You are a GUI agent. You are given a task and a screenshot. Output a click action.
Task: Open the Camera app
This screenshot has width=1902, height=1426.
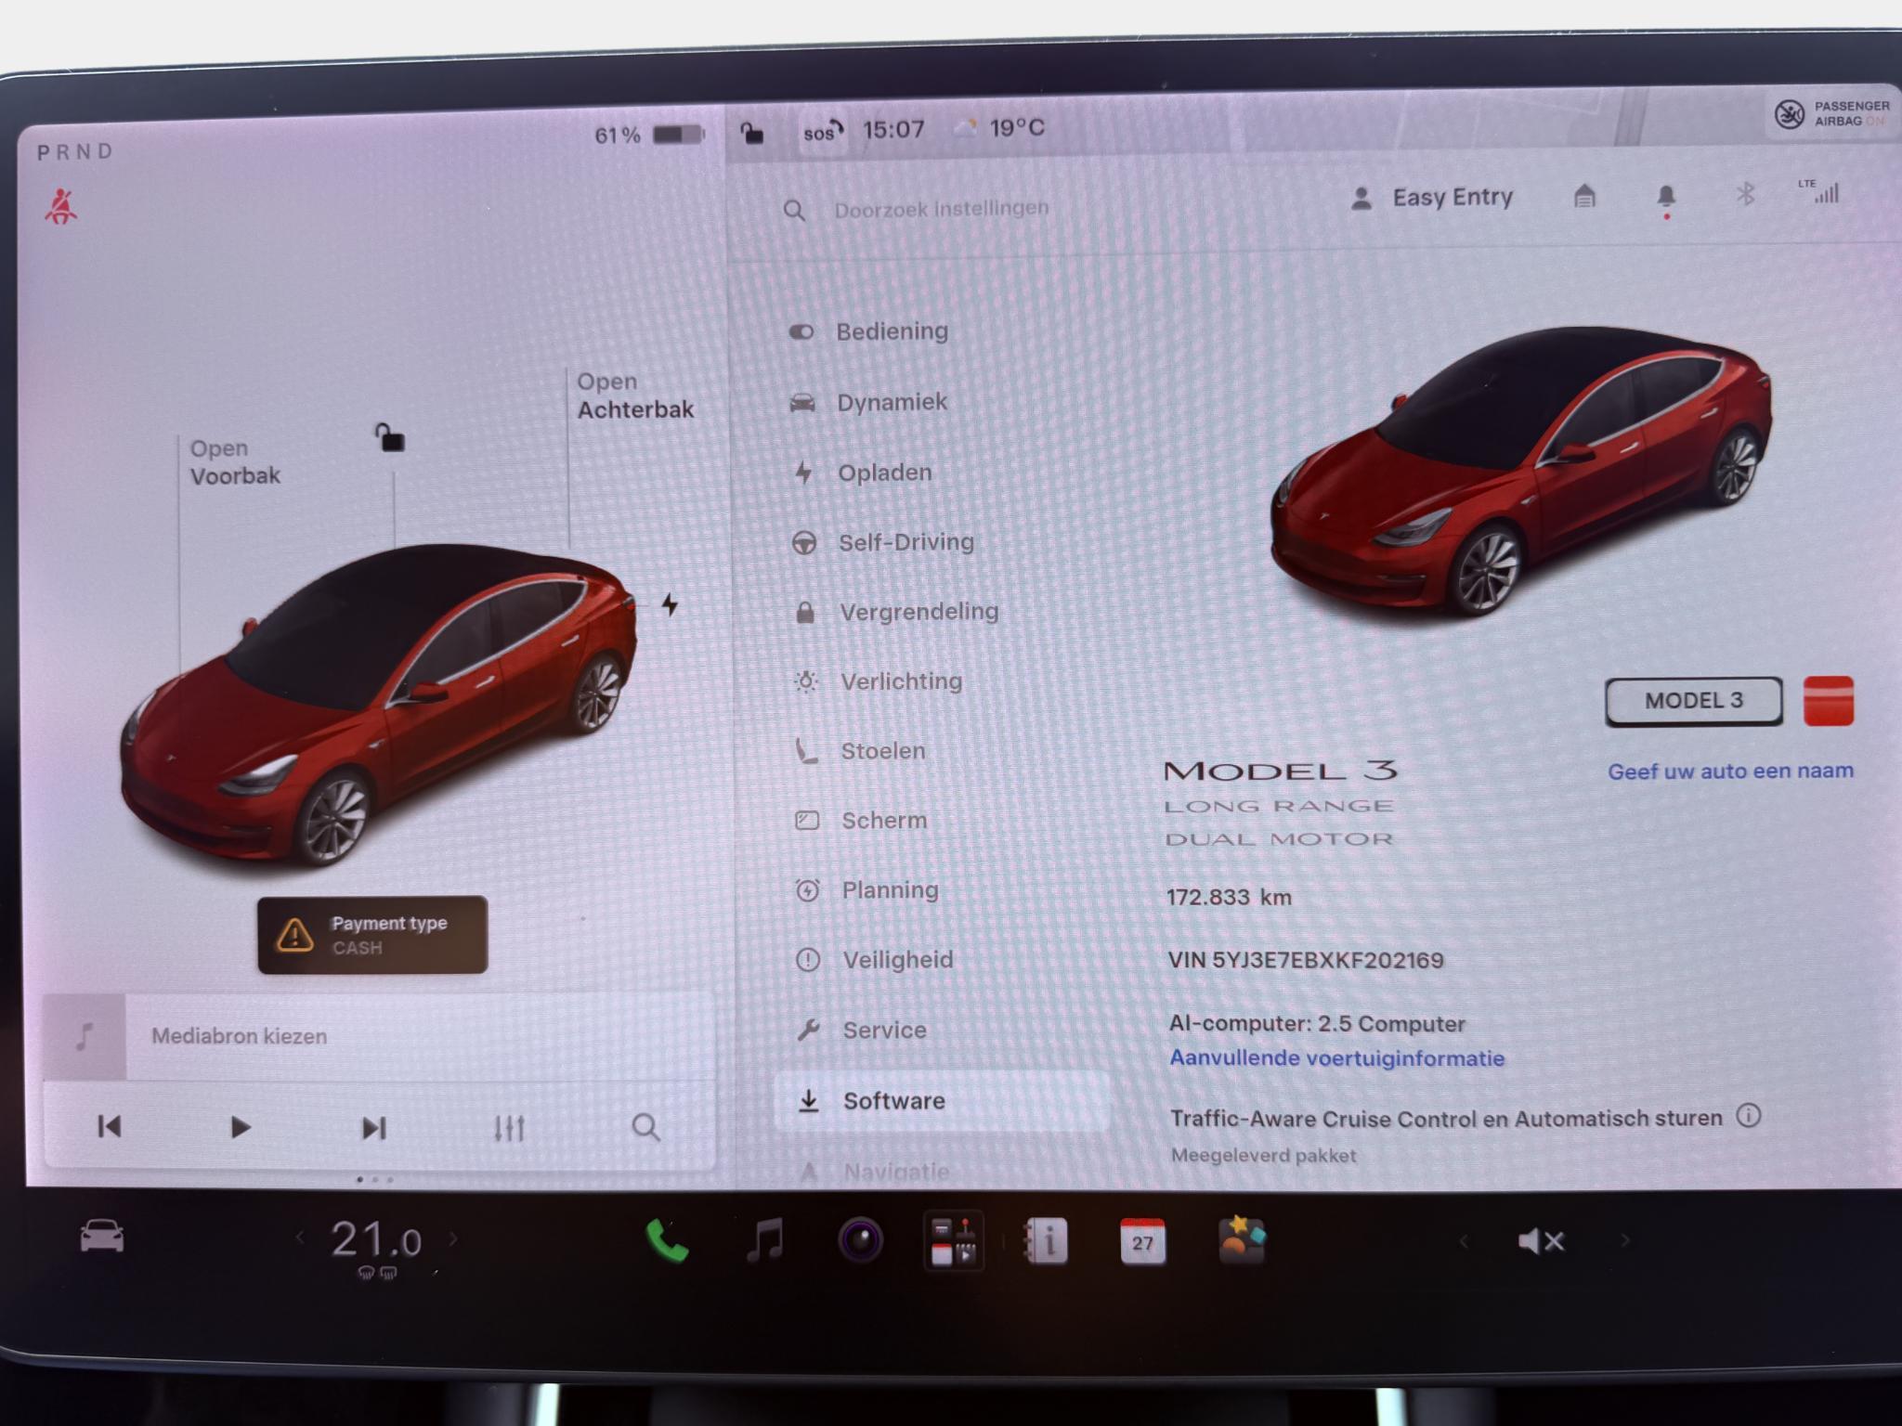860,1241
